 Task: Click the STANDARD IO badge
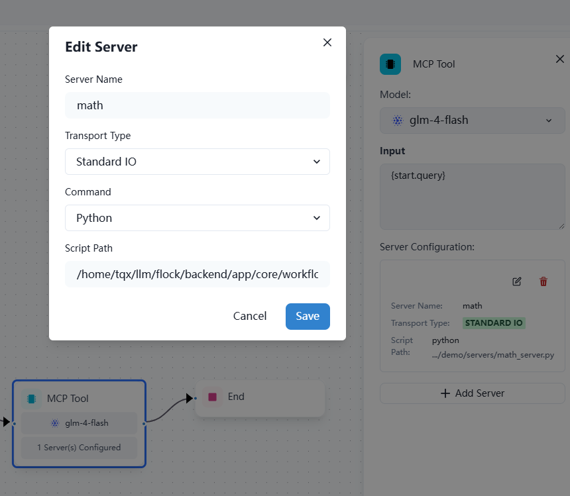494,322
